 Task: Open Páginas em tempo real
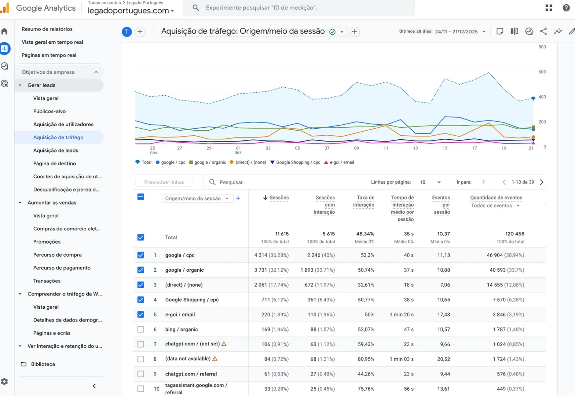click(49, 55)
